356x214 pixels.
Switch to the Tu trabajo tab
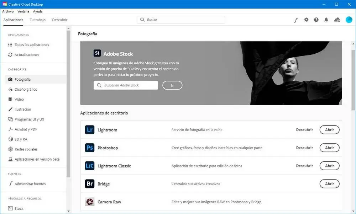pyautogui.click(x=38, y=20)
